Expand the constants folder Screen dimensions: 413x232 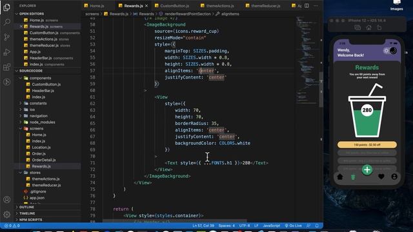click(20, 103)
